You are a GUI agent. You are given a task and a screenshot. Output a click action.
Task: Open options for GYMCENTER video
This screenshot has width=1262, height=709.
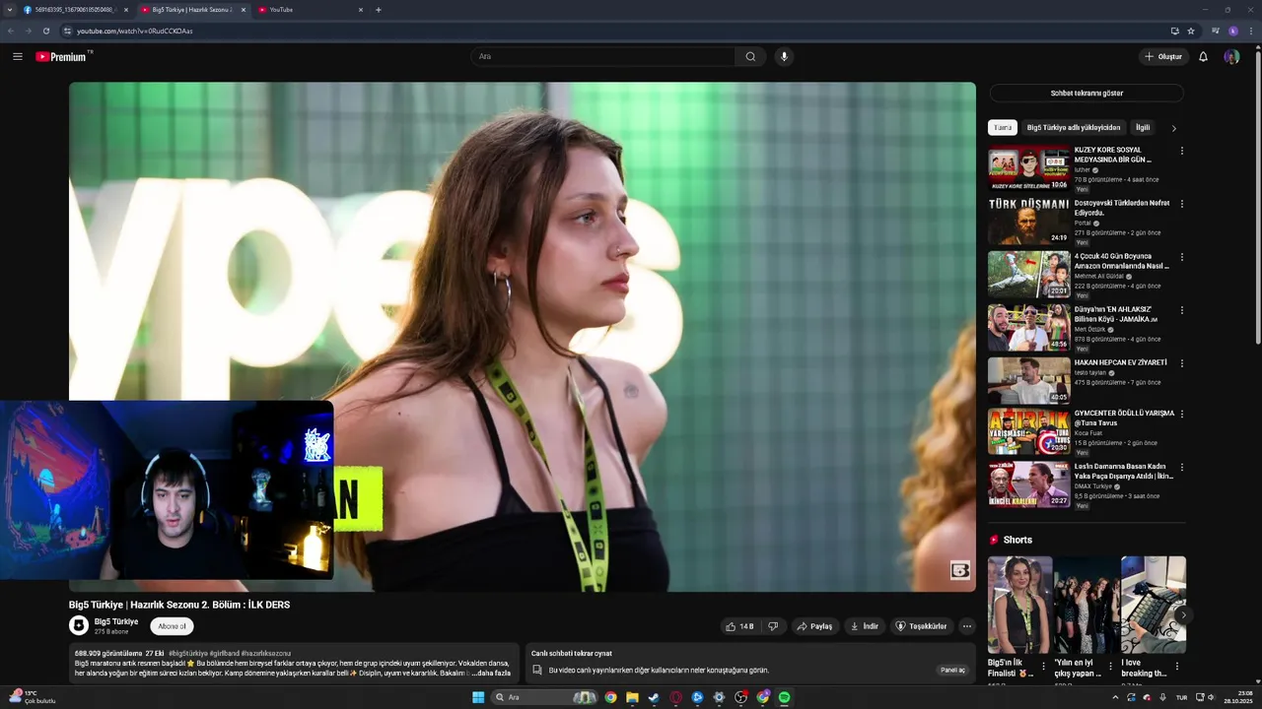click(1181, 415)
